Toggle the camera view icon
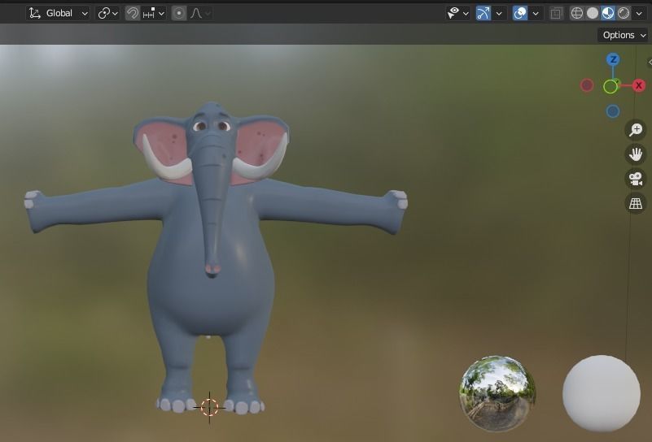The width and height of the screenshot is (652, 442). [x=636, y=179]
